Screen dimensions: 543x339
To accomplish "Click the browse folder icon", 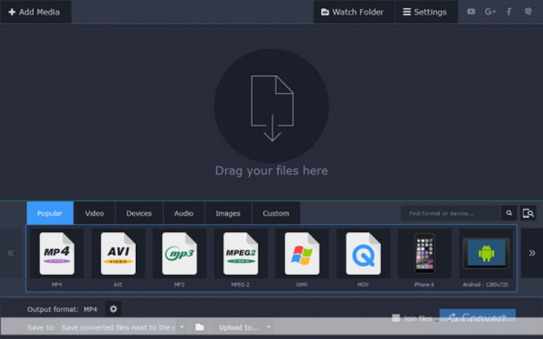I will click(x=199, y=327).
